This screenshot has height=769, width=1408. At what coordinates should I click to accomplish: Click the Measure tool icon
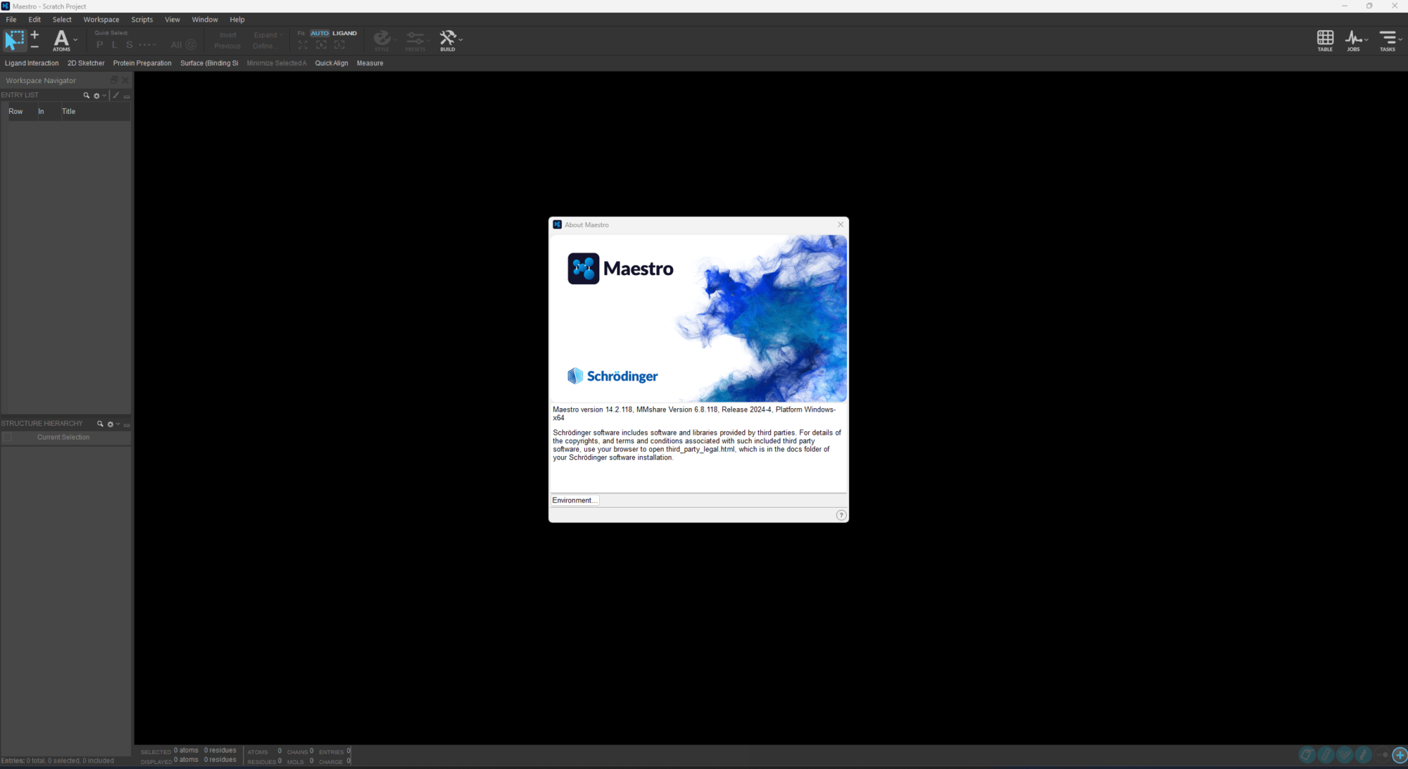pyautogui.click(x=370, y=63)
